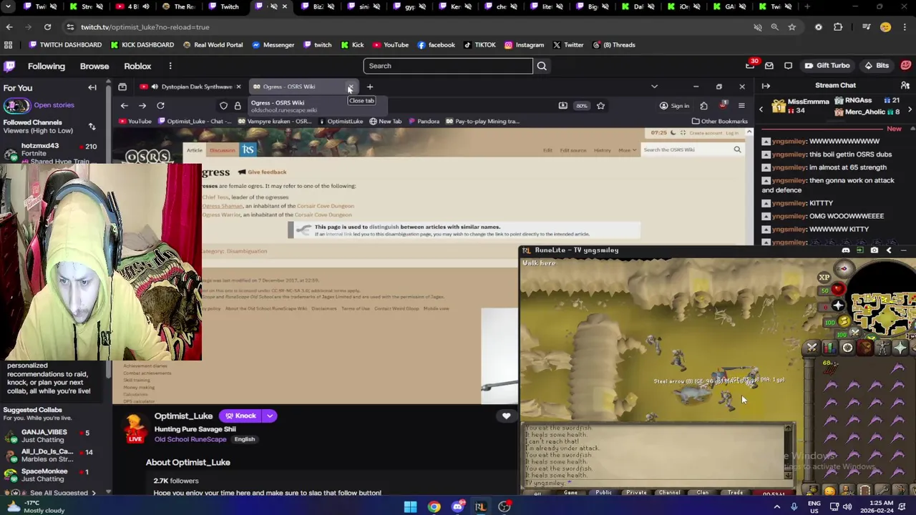
Task: Collapse the Stream Chat panel
Action: point(766,86)
